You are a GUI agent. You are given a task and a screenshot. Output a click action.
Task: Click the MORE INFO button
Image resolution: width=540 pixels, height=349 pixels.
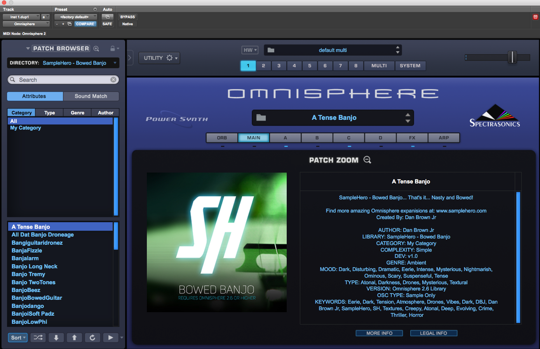point(379,333)
